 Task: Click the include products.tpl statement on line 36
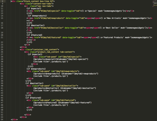[51, 76]
